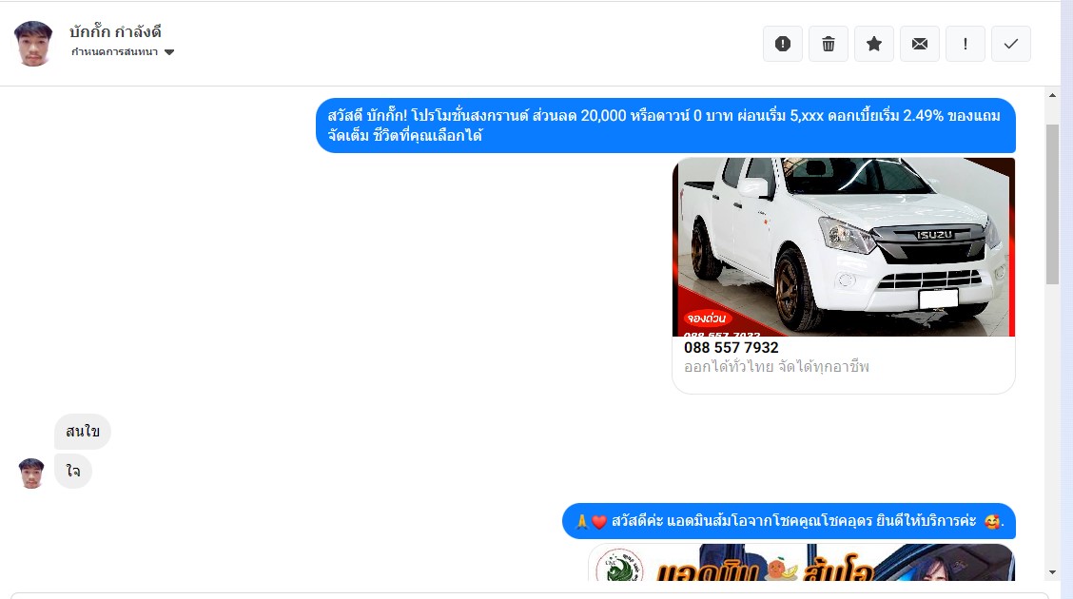Open the white Isuzu pickup ad image
The height and width of the screenshot is (599, 1073).
(844, 247)
